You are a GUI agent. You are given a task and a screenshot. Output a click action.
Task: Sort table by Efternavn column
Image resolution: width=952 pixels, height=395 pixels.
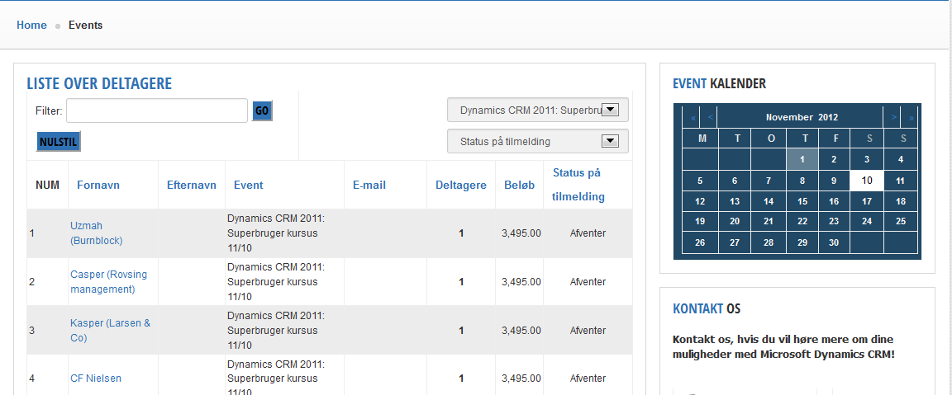pos(191,186)
